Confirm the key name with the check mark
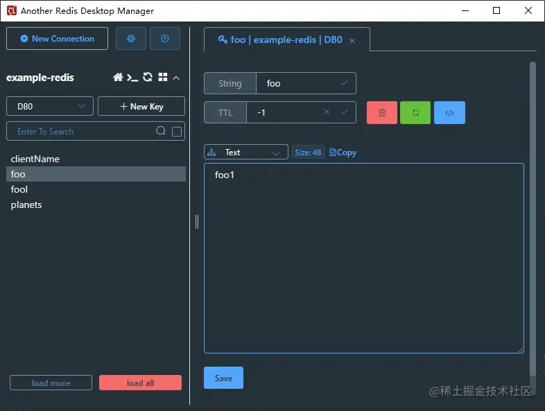The width and height of the screenshot is (545, 411). (x=344, y=83)
